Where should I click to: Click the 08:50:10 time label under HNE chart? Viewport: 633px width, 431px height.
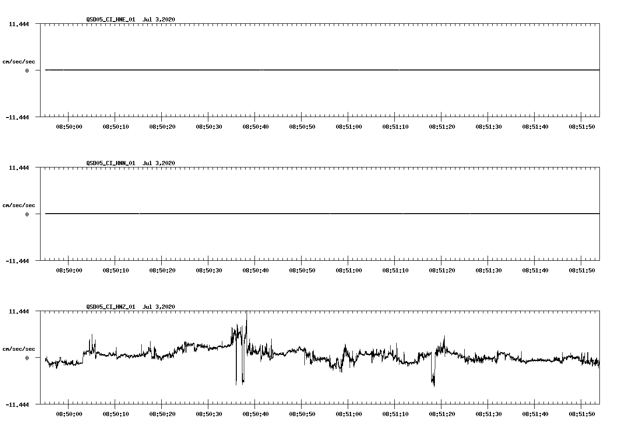point(116,127)
